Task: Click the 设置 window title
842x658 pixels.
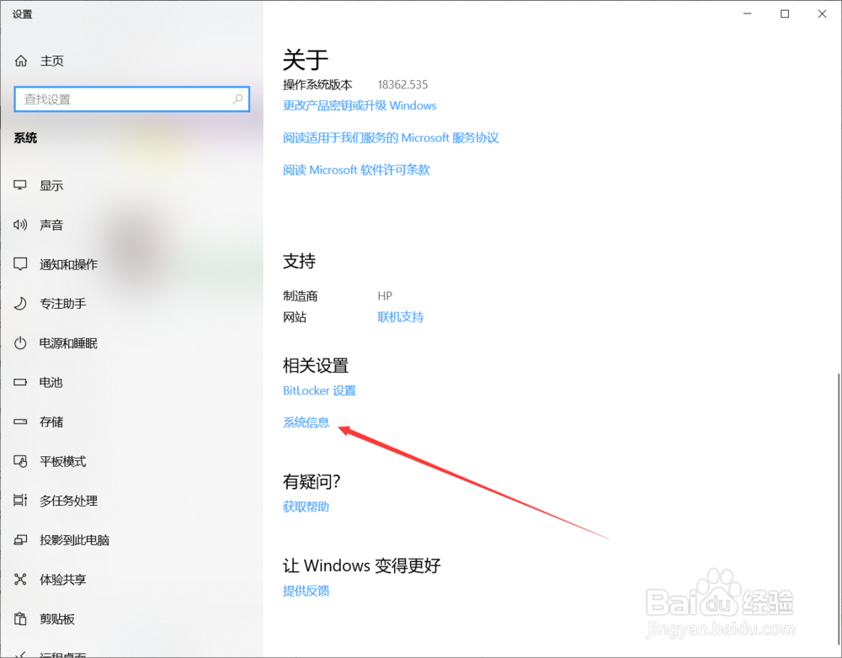Action: (23, 14)
